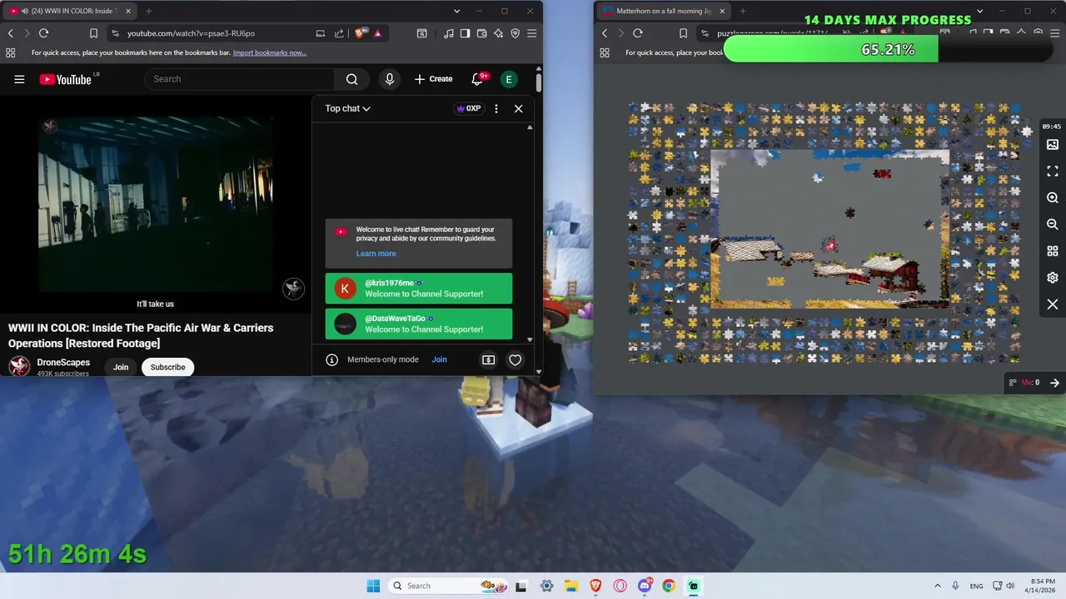Bookmark the puzzle page
Image resolution: width=1066 pixels, height=599 pixels.
click(x=683, y=33)
